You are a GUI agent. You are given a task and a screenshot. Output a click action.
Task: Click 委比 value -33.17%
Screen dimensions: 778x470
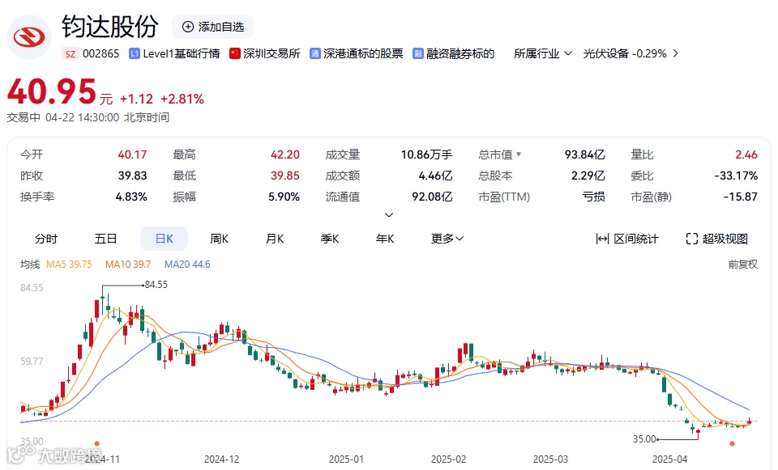click(736, 176)
